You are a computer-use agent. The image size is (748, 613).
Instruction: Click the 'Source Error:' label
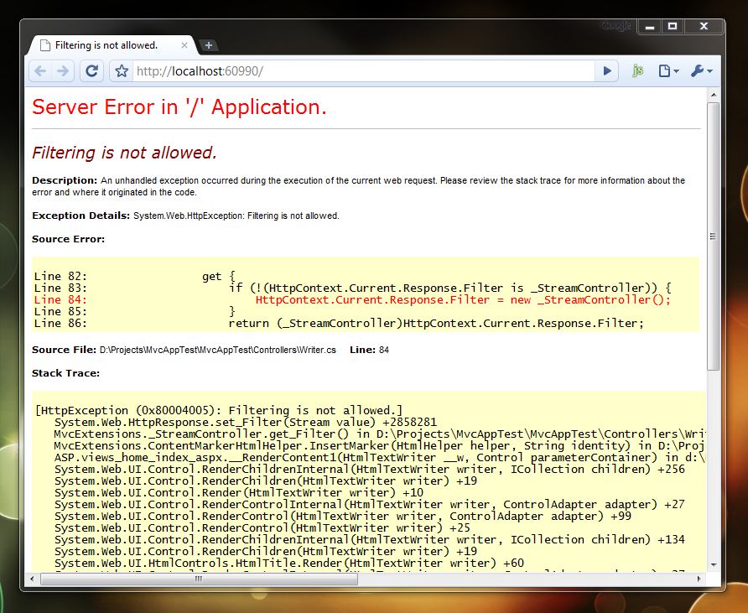68,239
